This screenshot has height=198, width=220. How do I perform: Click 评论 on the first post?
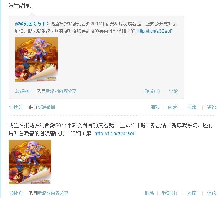(x=211, y=108)
